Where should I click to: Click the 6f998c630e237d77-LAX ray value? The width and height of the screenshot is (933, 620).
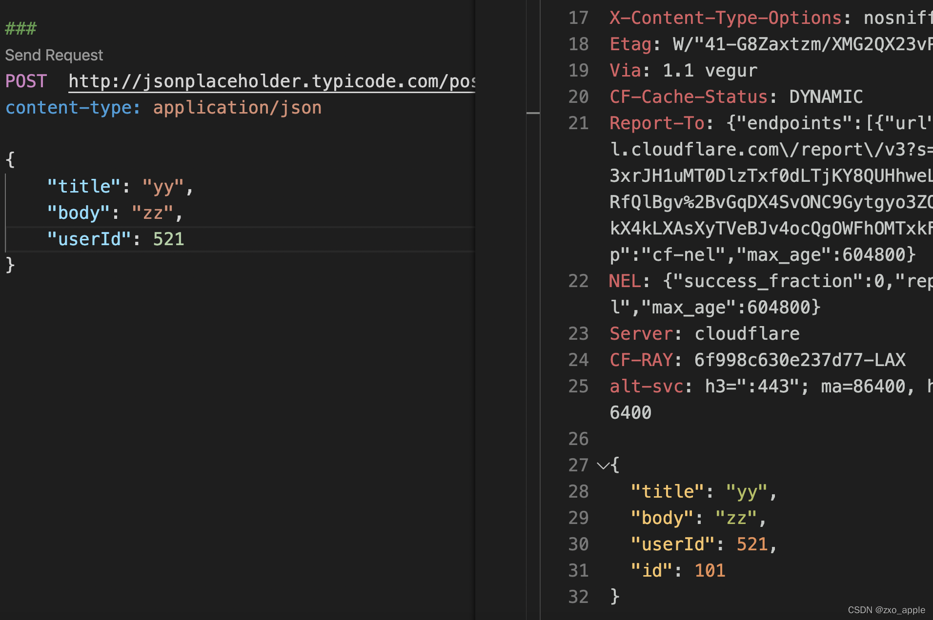click(x=800, y=360)
